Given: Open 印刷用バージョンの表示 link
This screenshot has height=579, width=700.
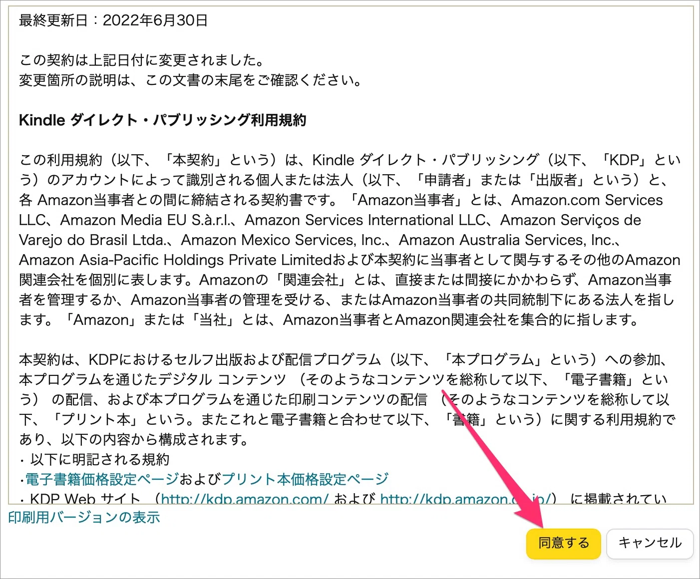Looking at the screenshot, I should [84, 517].
